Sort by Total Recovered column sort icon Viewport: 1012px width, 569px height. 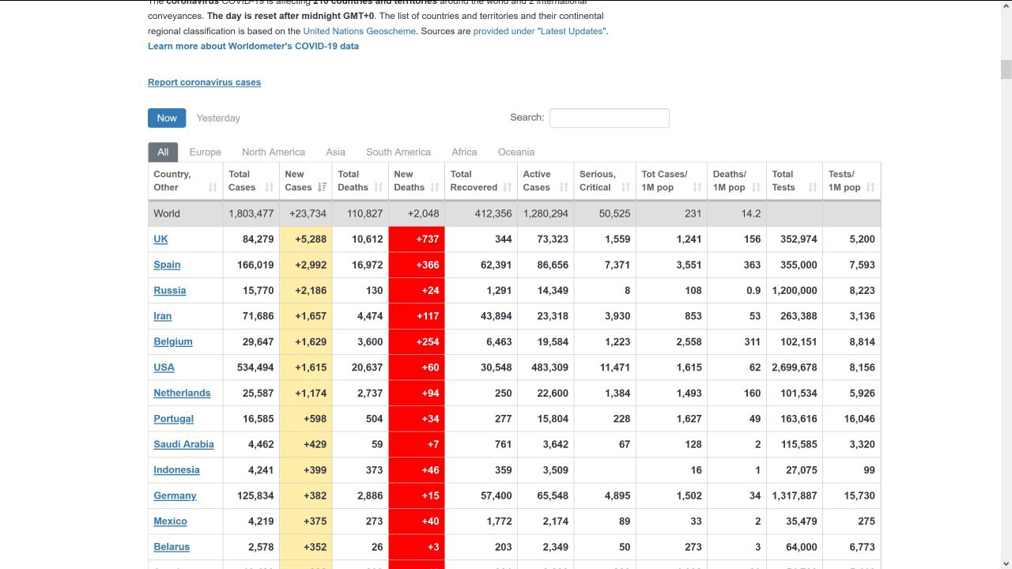click(507, 187)
